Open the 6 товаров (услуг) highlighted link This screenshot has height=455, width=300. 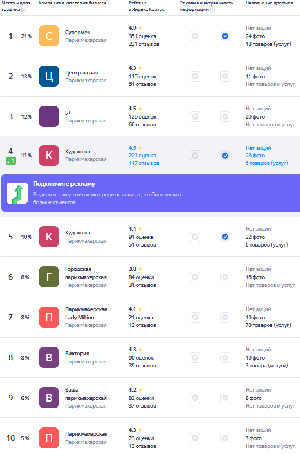click(x=267, y=163)
